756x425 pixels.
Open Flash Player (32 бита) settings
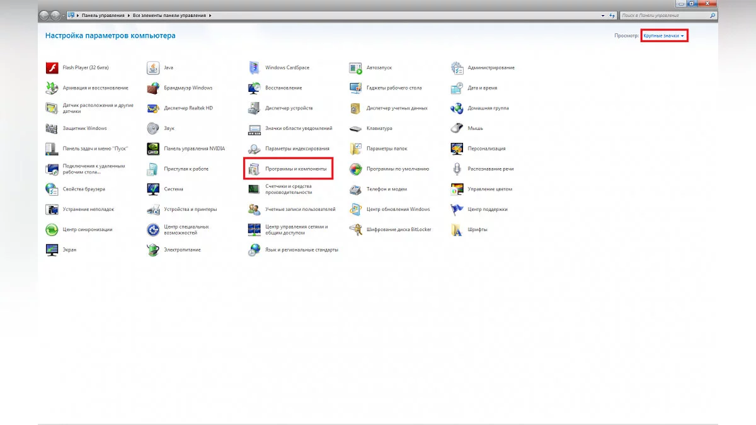(x=85, y=68)
